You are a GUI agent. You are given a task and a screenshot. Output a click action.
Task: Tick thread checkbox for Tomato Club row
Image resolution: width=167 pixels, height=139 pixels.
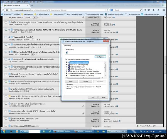click(x=6, y=37)
